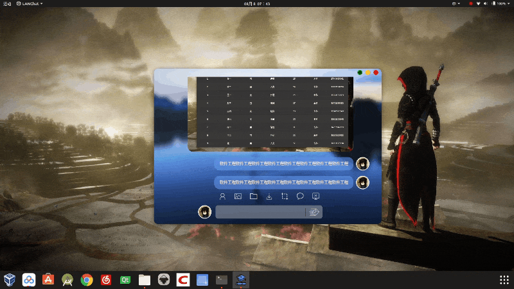Viewport: 514px width, 289px height.
Task: Open the screenshot selection tool in the dock
Action: 202,280
